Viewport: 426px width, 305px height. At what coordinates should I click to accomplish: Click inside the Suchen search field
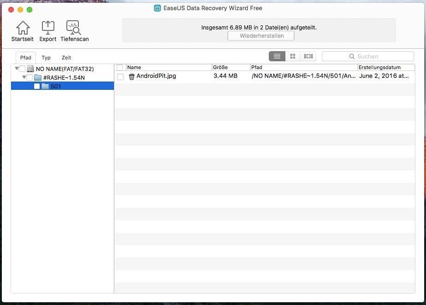(369, 56)
